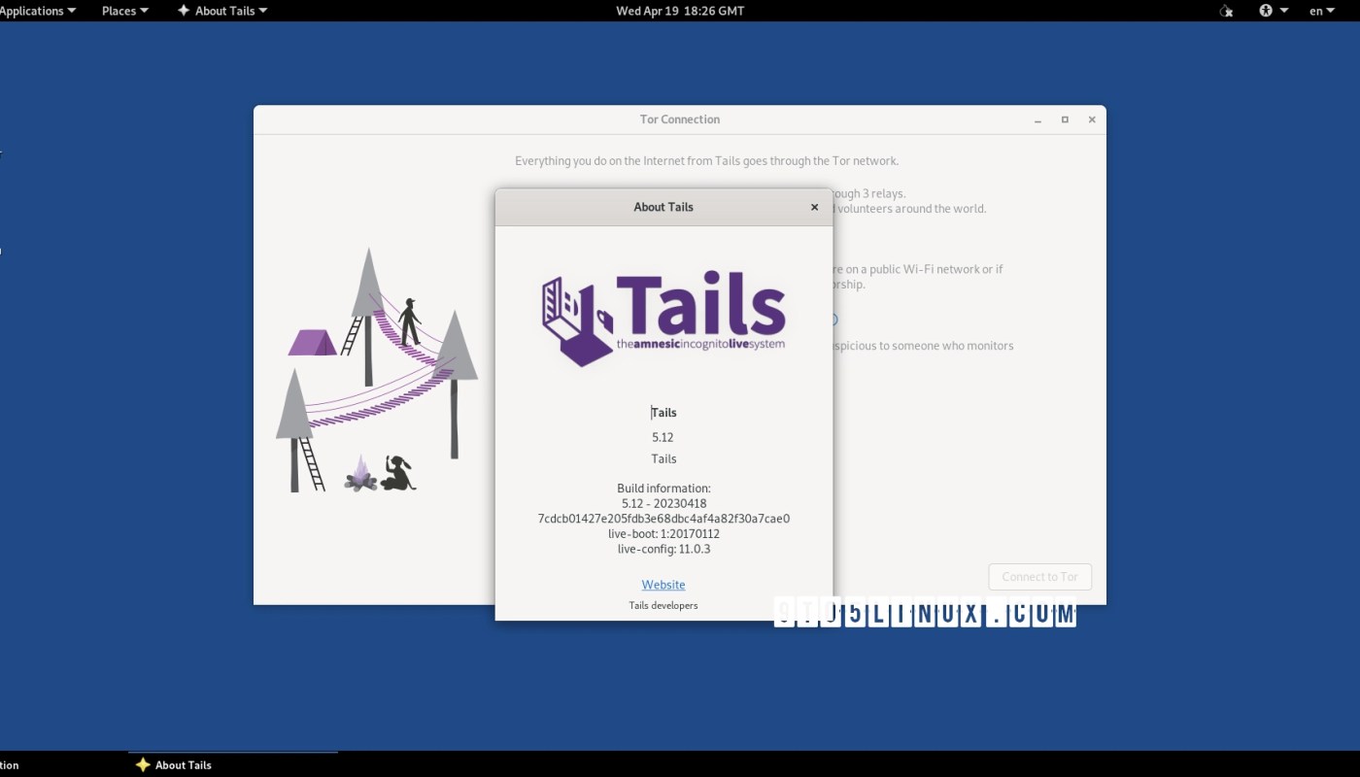Click the build hash 7cdcb01427e205fdb3e68dbc4af4a82f30a7cae0

[663, 519]
